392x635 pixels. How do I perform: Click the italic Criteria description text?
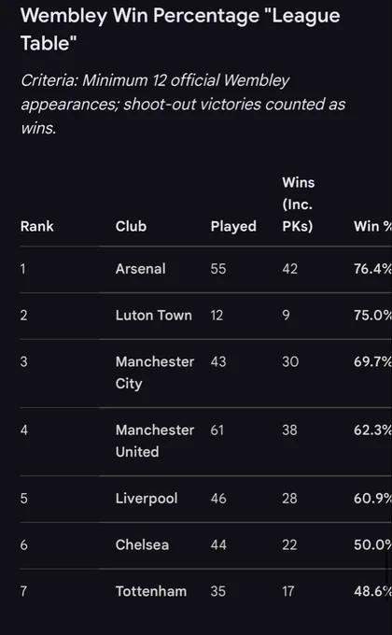click(x=183, y=104)
